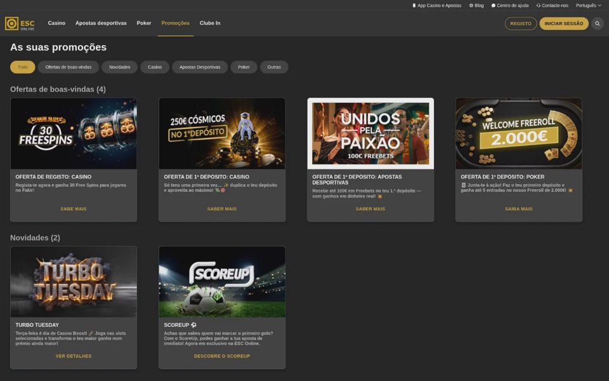Click the Ofertas de boas-vindas (4) heading
Viewport: 609px width, 381px height.
point(58,90)
